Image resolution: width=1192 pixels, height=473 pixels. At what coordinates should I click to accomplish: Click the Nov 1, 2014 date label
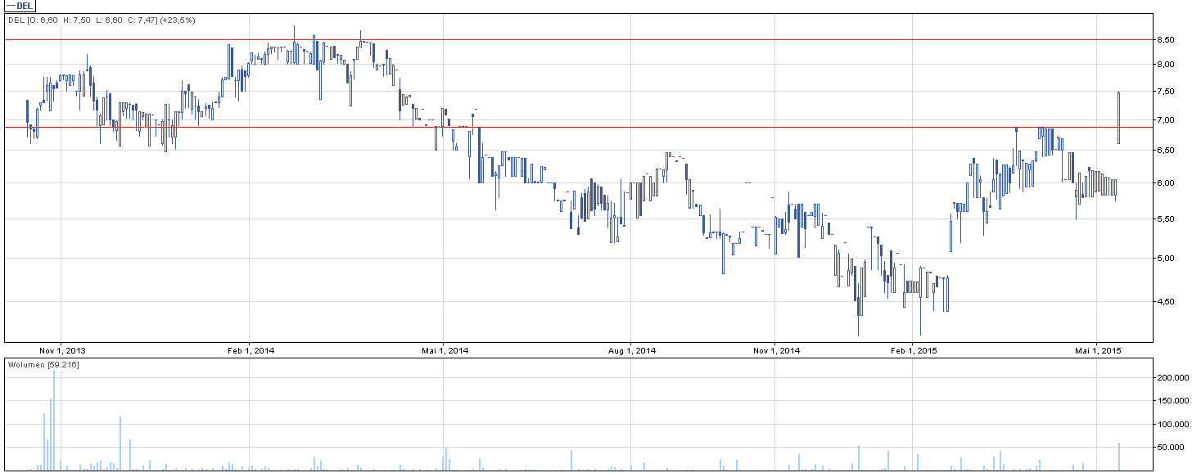775,351
